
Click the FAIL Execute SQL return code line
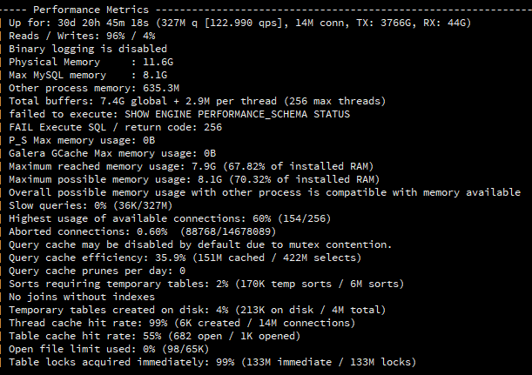115,127
